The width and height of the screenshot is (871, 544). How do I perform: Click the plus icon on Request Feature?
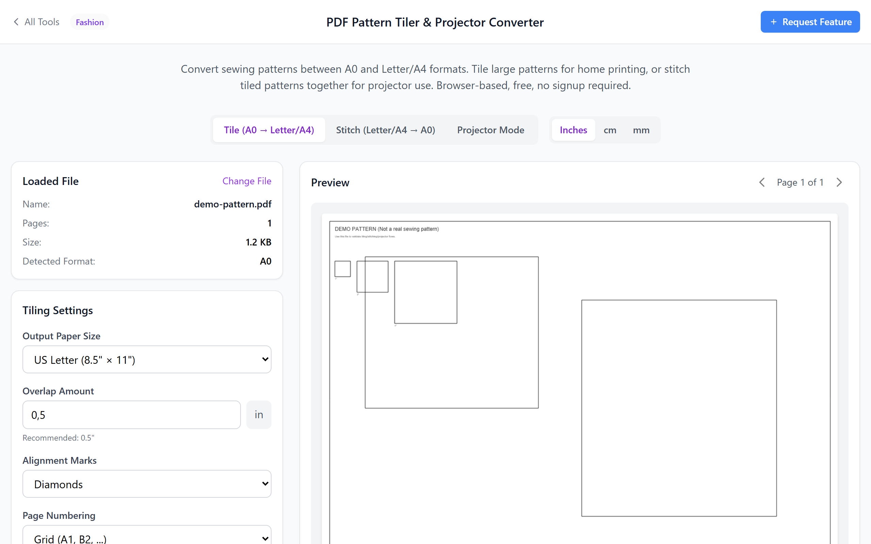click(774, 21)
